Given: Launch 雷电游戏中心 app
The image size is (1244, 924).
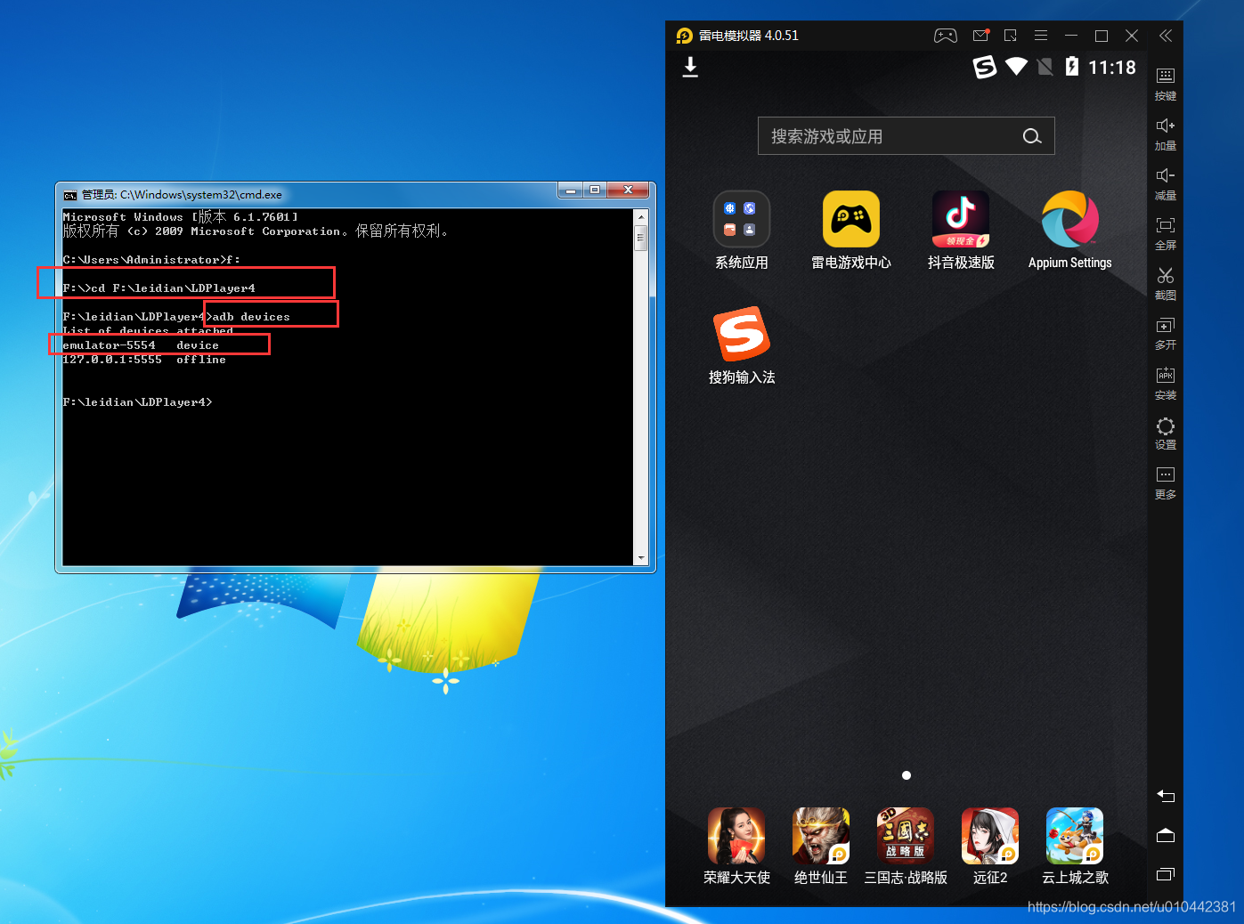Looking at the screenshot, I should click(x=850, y=219).
